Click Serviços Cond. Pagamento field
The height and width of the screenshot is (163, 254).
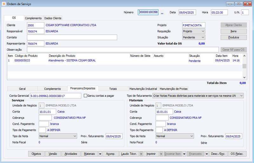tap(44, 124)
